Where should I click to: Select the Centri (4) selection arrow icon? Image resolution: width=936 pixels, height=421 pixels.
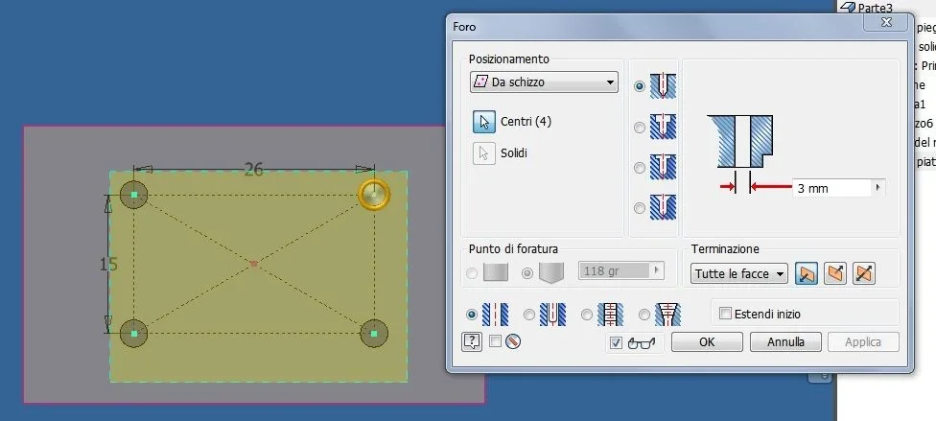pos(484,122)
